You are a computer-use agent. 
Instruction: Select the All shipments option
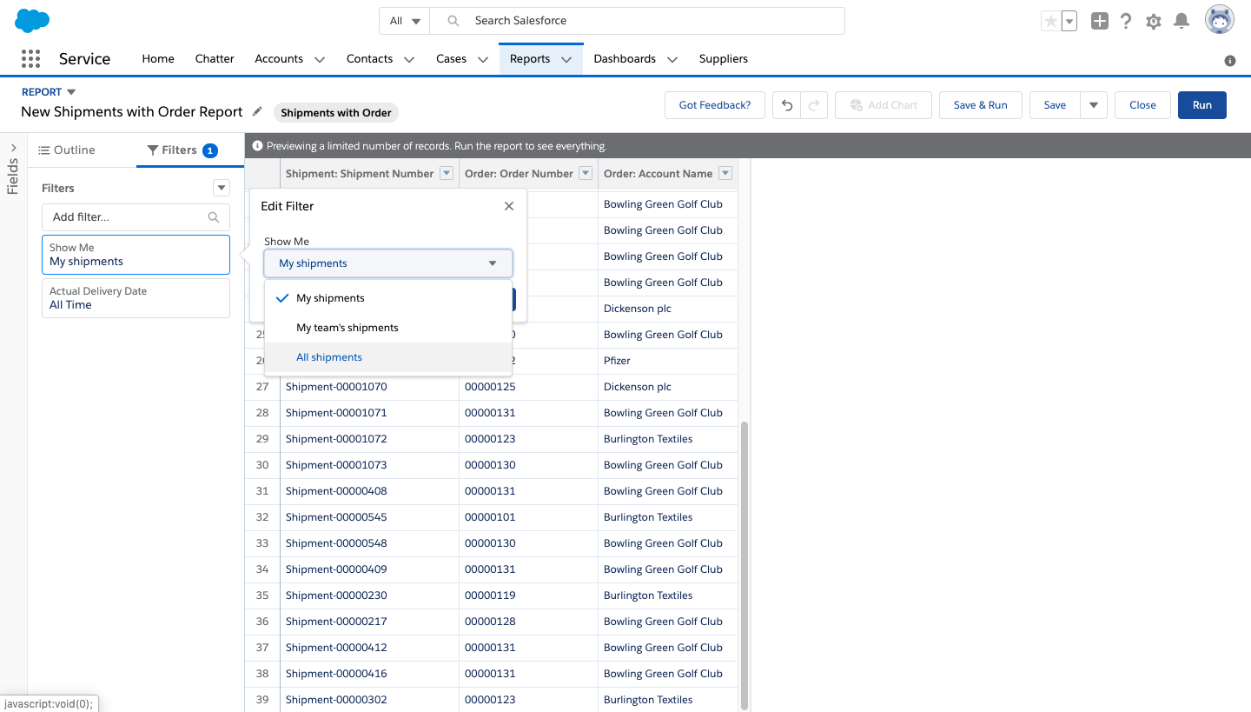click(388, 357)
